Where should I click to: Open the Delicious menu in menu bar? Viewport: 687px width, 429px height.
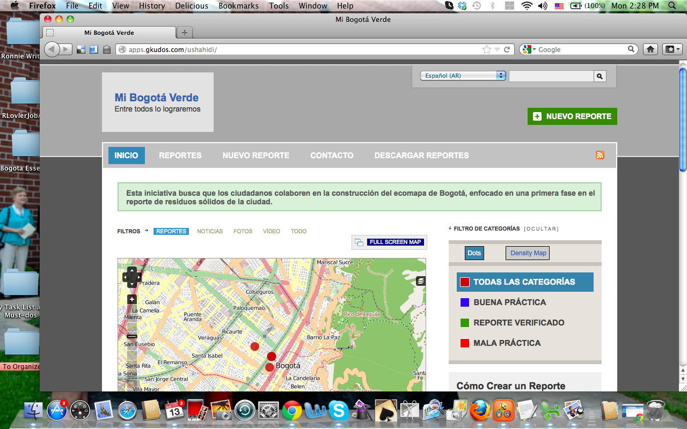(x=192, y=6)
